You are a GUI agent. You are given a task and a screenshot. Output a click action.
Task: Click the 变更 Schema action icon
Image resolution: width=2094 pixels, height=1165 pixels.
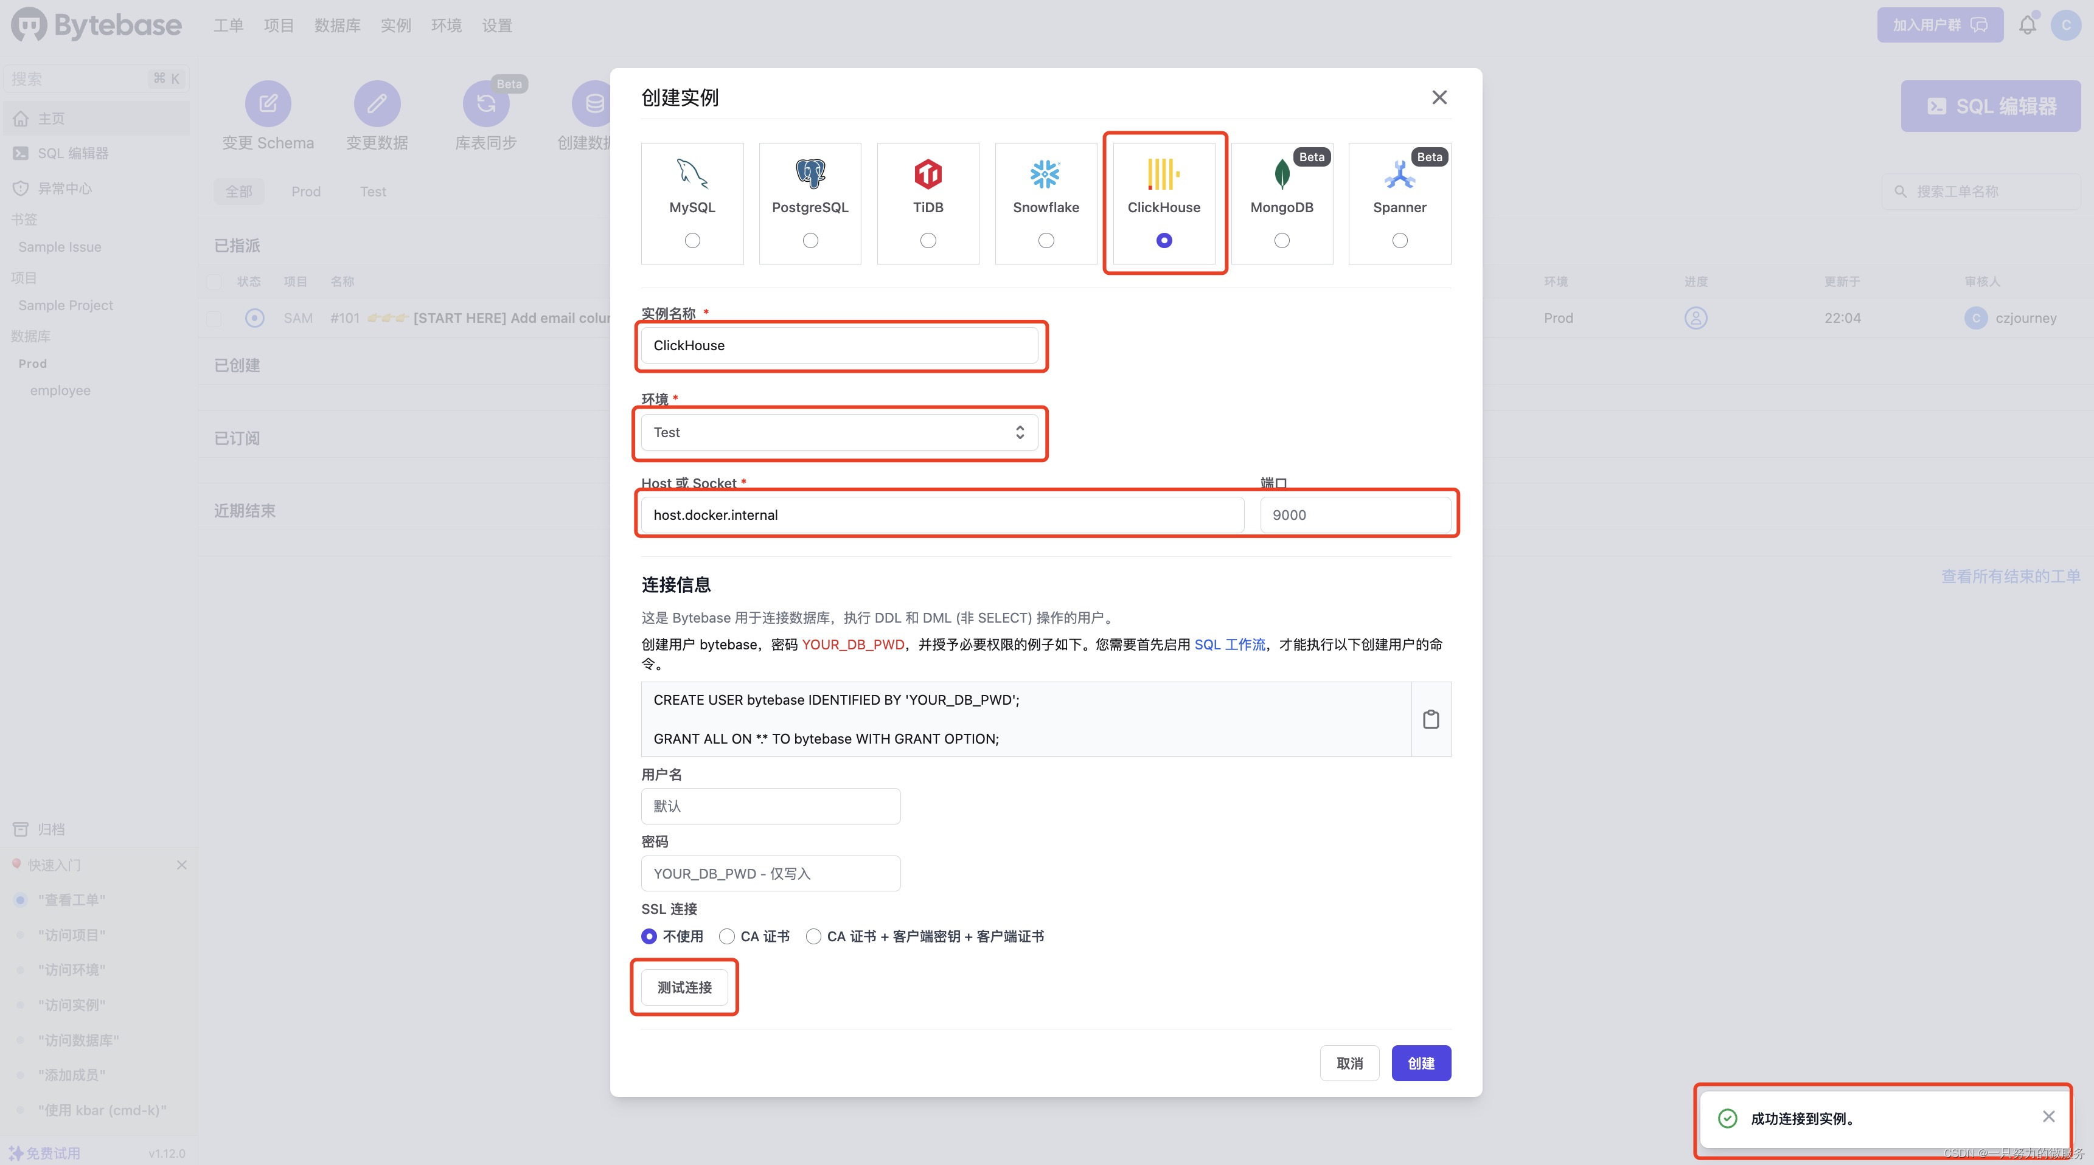[x=268, y=103]
